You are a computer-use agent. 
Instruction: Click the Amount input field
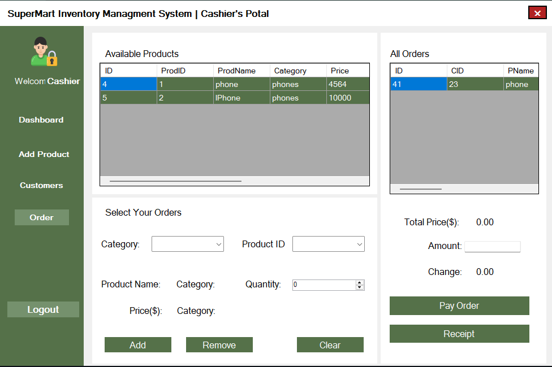pyautogui.click(x=492, y=246)
